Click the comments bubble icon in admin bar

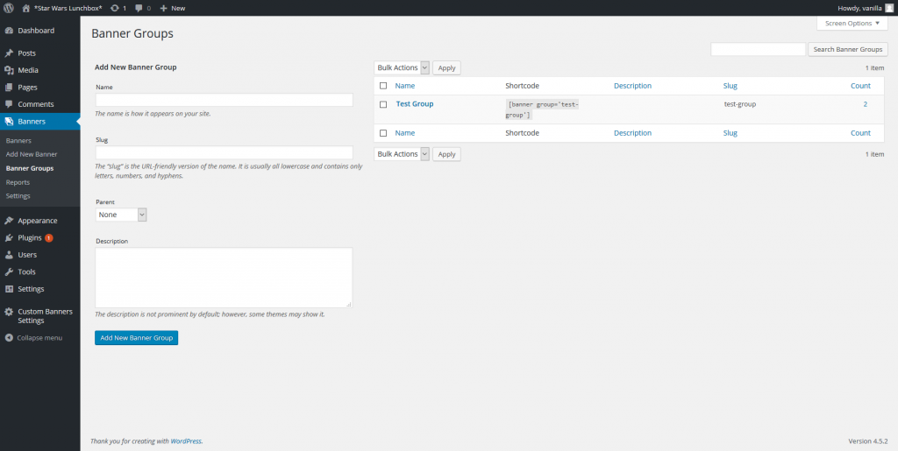point(139,8)
